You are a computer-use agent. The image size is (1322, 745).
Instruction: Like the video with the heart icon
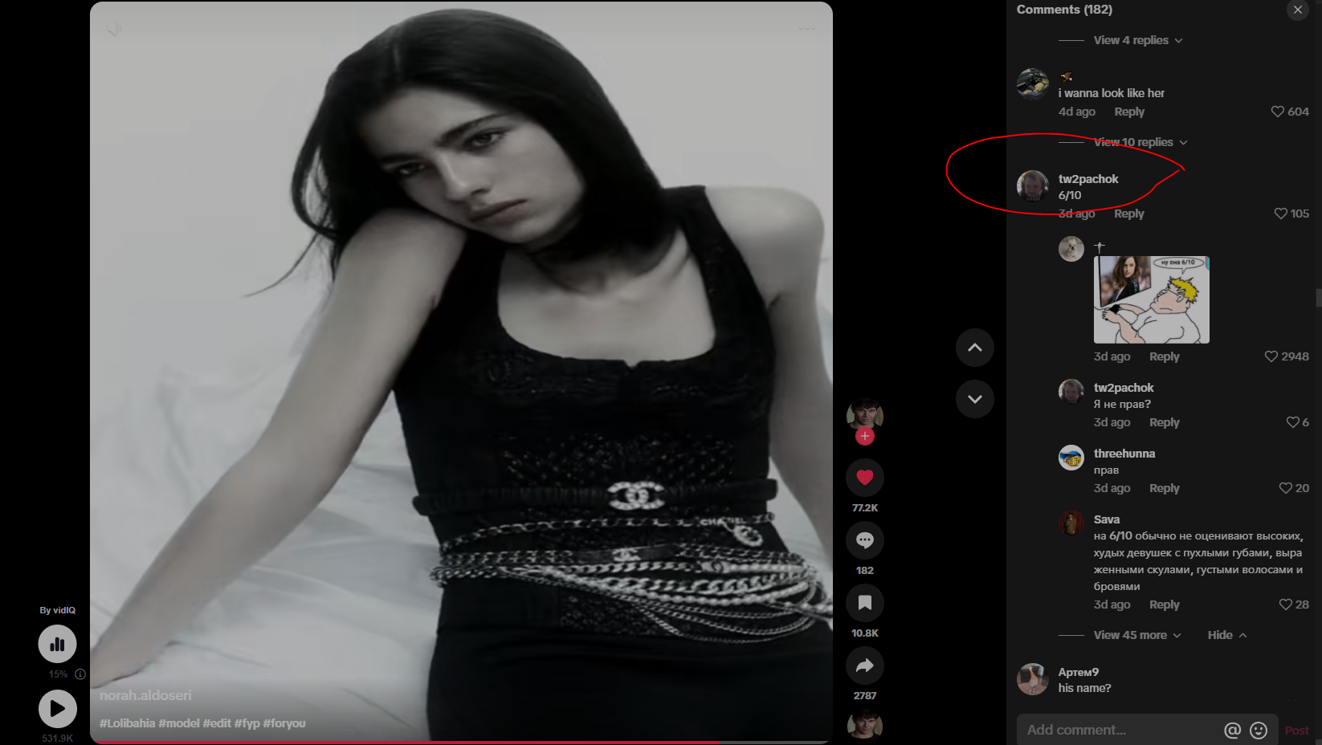click(x=864, y=478)
